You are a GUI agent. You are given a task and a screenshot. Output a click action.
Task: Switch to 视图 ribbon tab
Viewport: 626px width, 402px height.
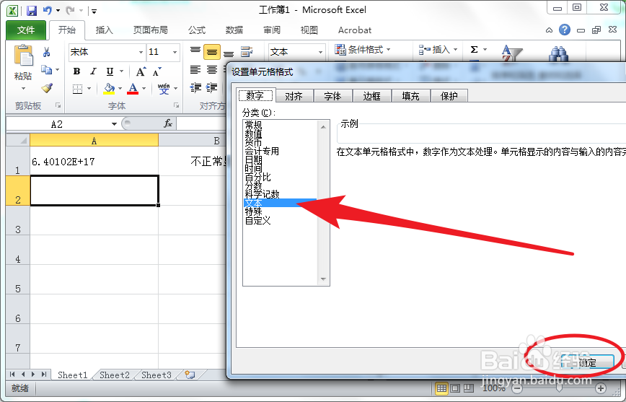point(309,30)
